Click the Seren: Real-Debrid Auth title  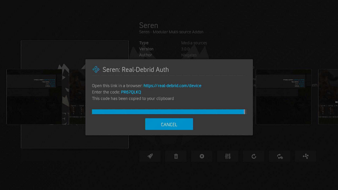pyautogui.click(x=136, y=70)
